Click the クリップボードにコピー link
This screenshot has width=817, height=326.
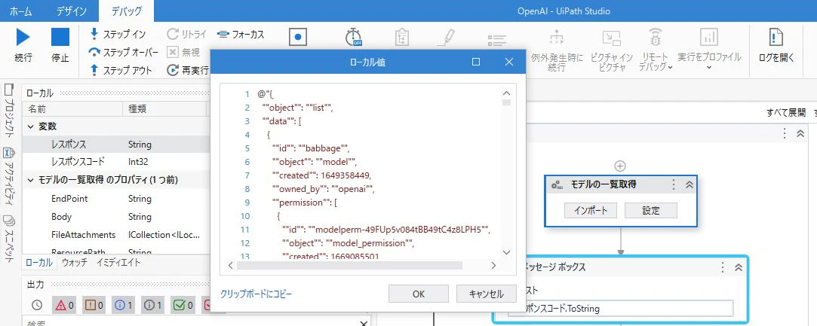pyautogui.click(x=256, y=294)
